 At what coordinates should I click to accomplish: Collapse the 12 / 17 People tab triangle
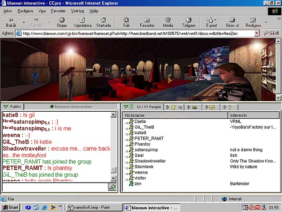(126, 107)
